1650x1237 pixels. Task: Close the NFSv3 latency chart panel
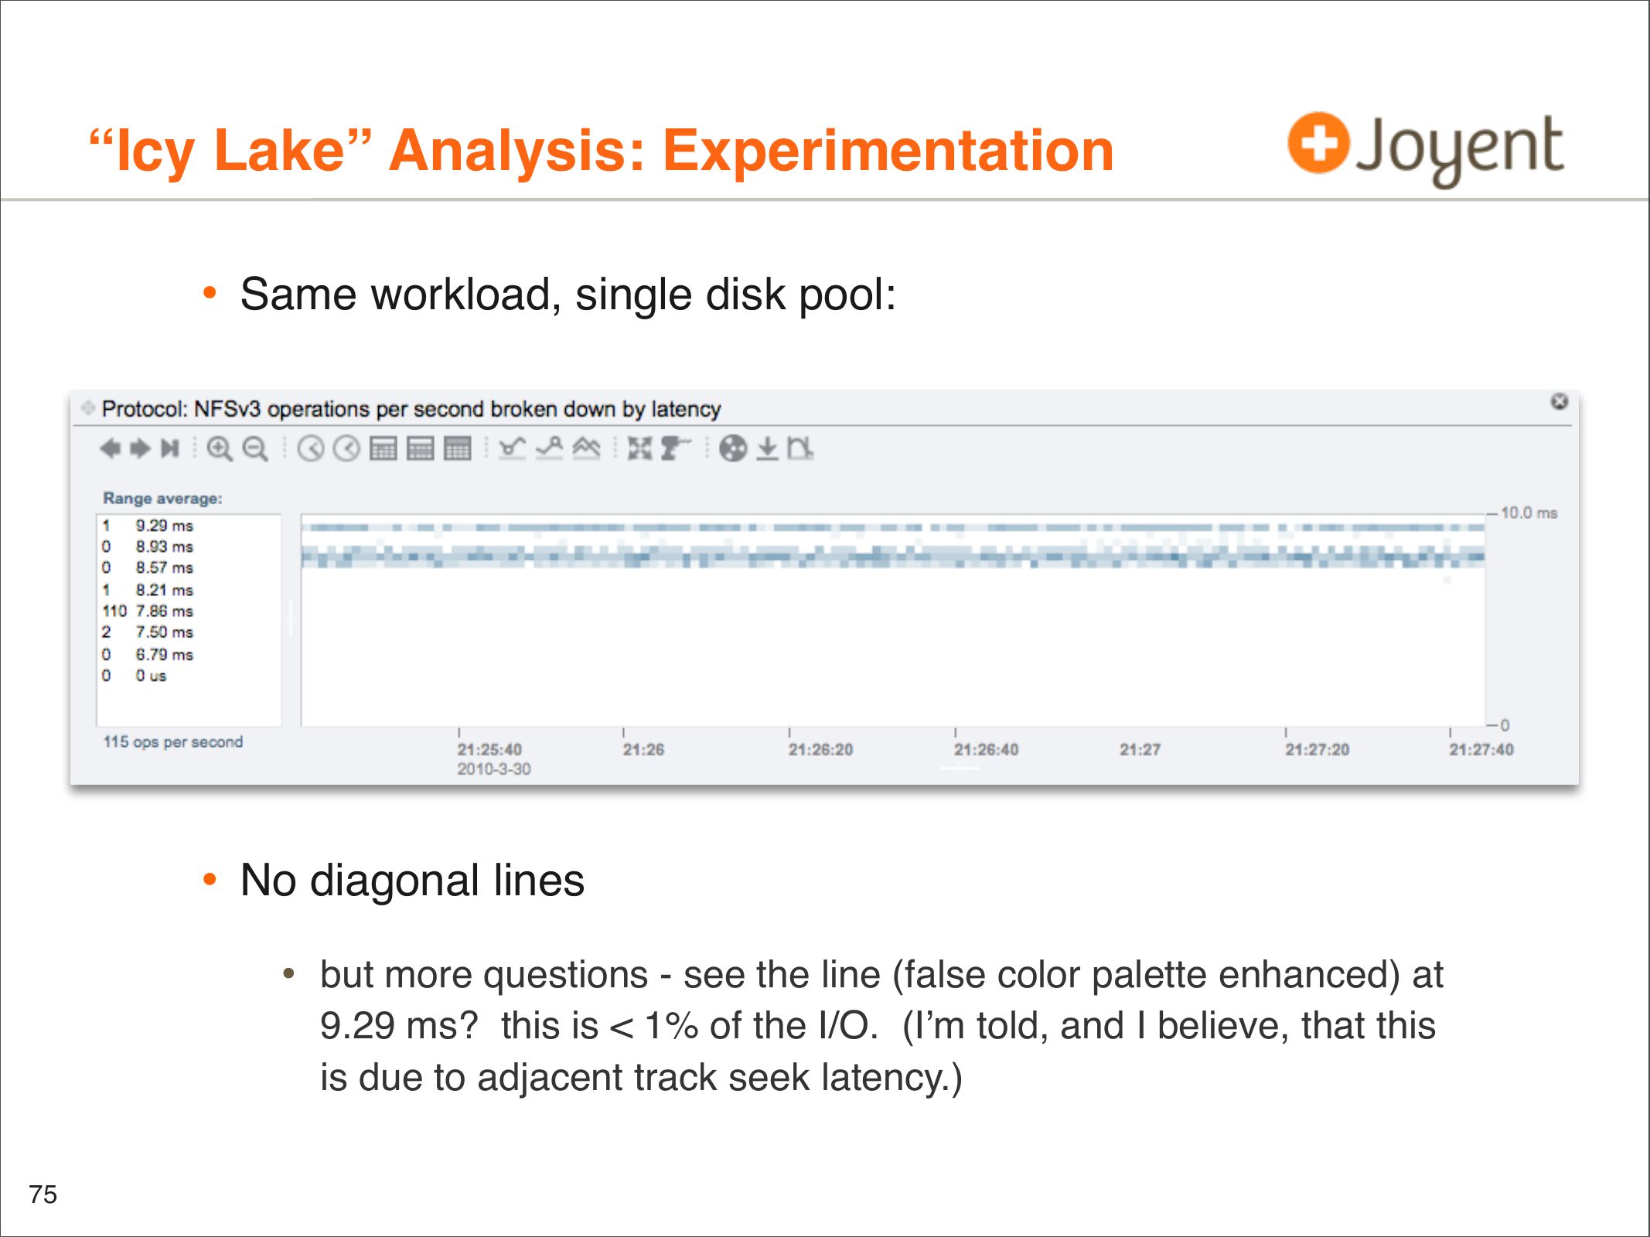[1560, 401]
